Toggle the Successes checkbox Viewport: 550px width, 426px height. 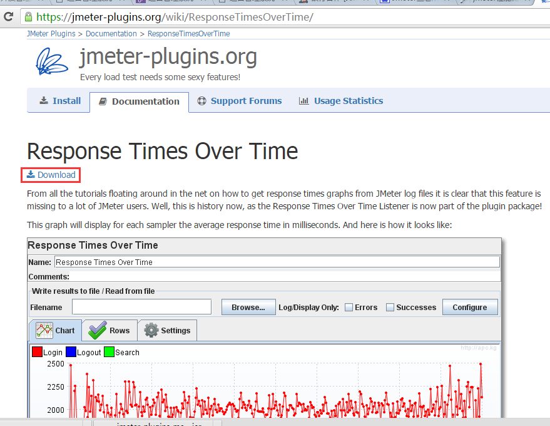(x=390, y=308)
